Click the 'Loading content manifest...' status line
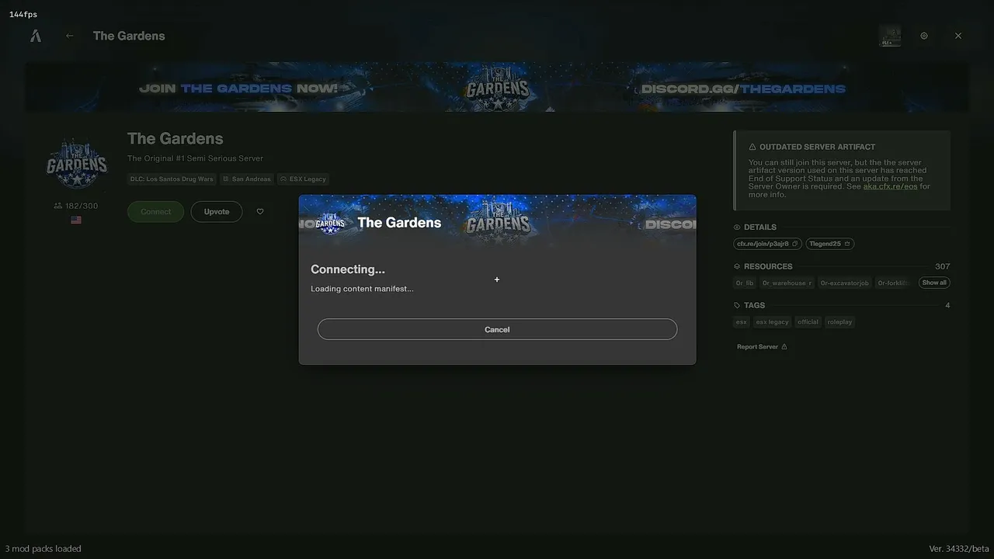The width and height of the screenshot is (994, 559). click(362, 289)
